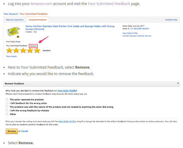Click the sink caddy product thumbnail
This screenshot has height=148, width=183.
[14, 32]
